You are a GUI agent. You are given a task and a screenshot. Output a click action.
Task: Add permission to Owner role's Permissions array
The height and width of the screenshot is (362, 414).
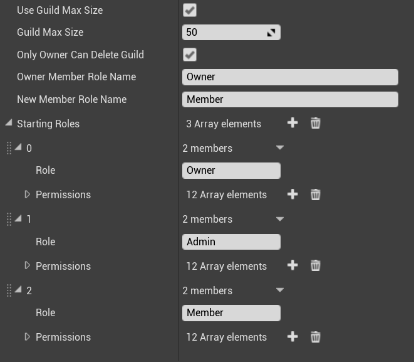click(292, 194)
